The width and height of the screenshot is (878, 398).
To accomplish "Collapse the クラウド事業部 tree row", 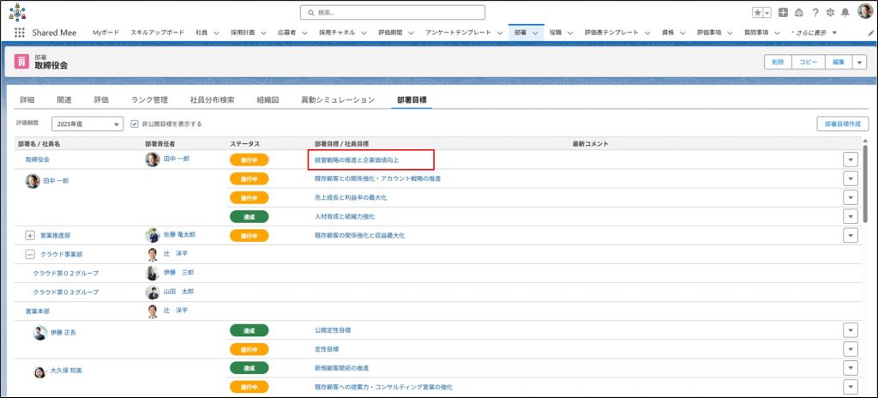I will tap(30, 254).
